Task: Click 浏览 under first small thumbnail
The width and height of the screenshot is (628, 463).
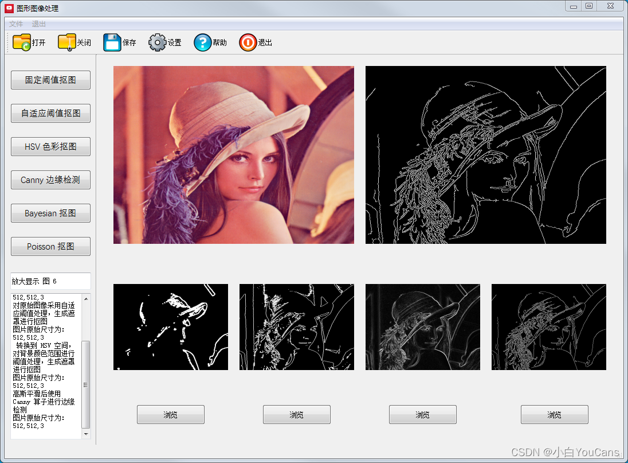Action: coord(171,414)
